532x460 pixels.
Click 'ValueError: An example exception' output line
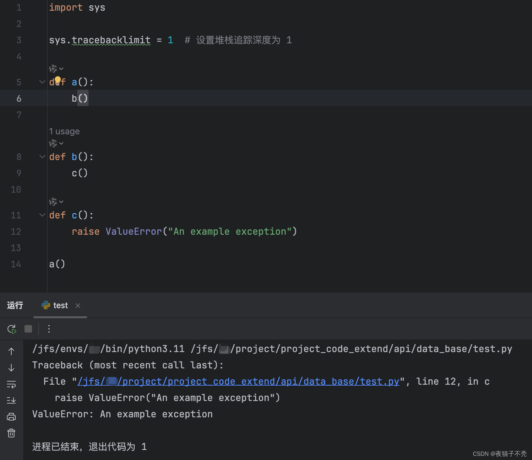point(122,414)
